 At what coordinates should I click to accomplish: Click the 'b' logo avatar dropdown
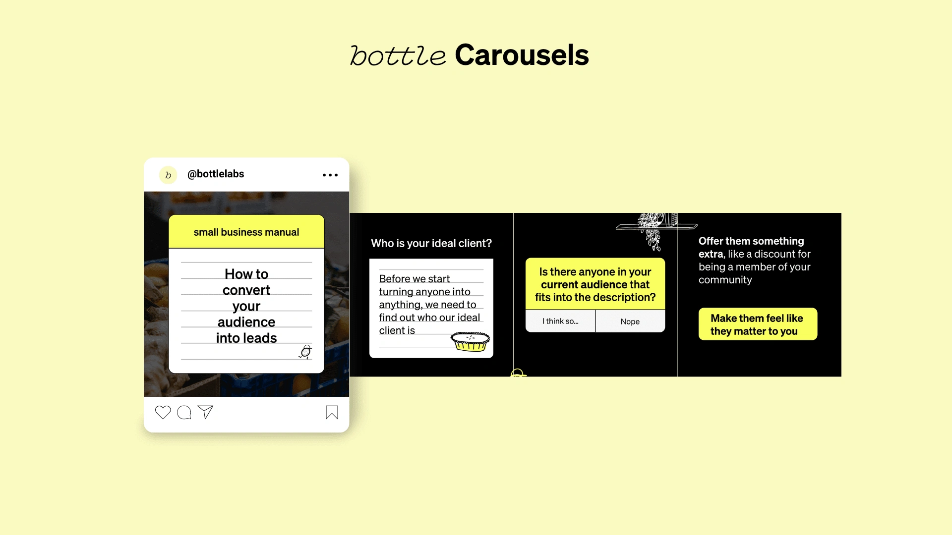[x=168, y=174]
